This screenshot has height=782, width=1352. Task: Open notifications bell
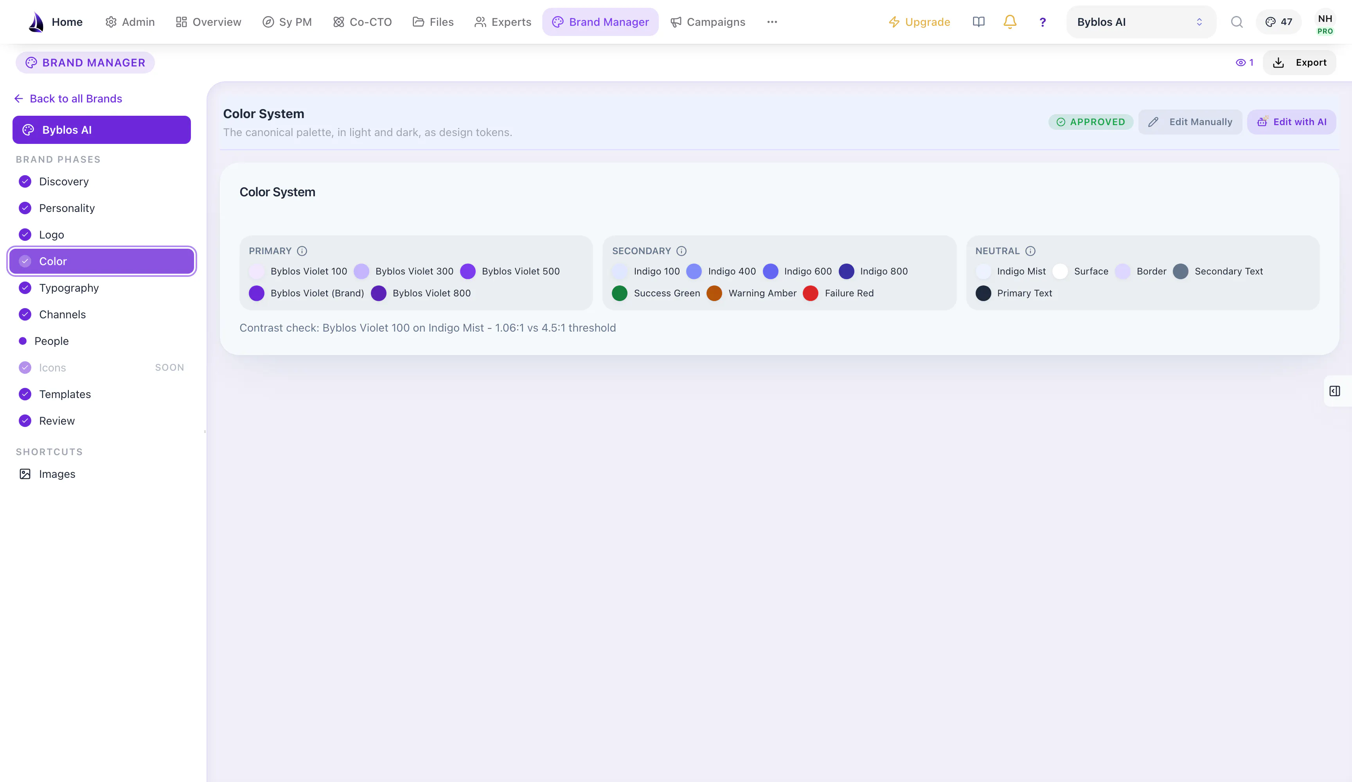[x=1010, y=22]
